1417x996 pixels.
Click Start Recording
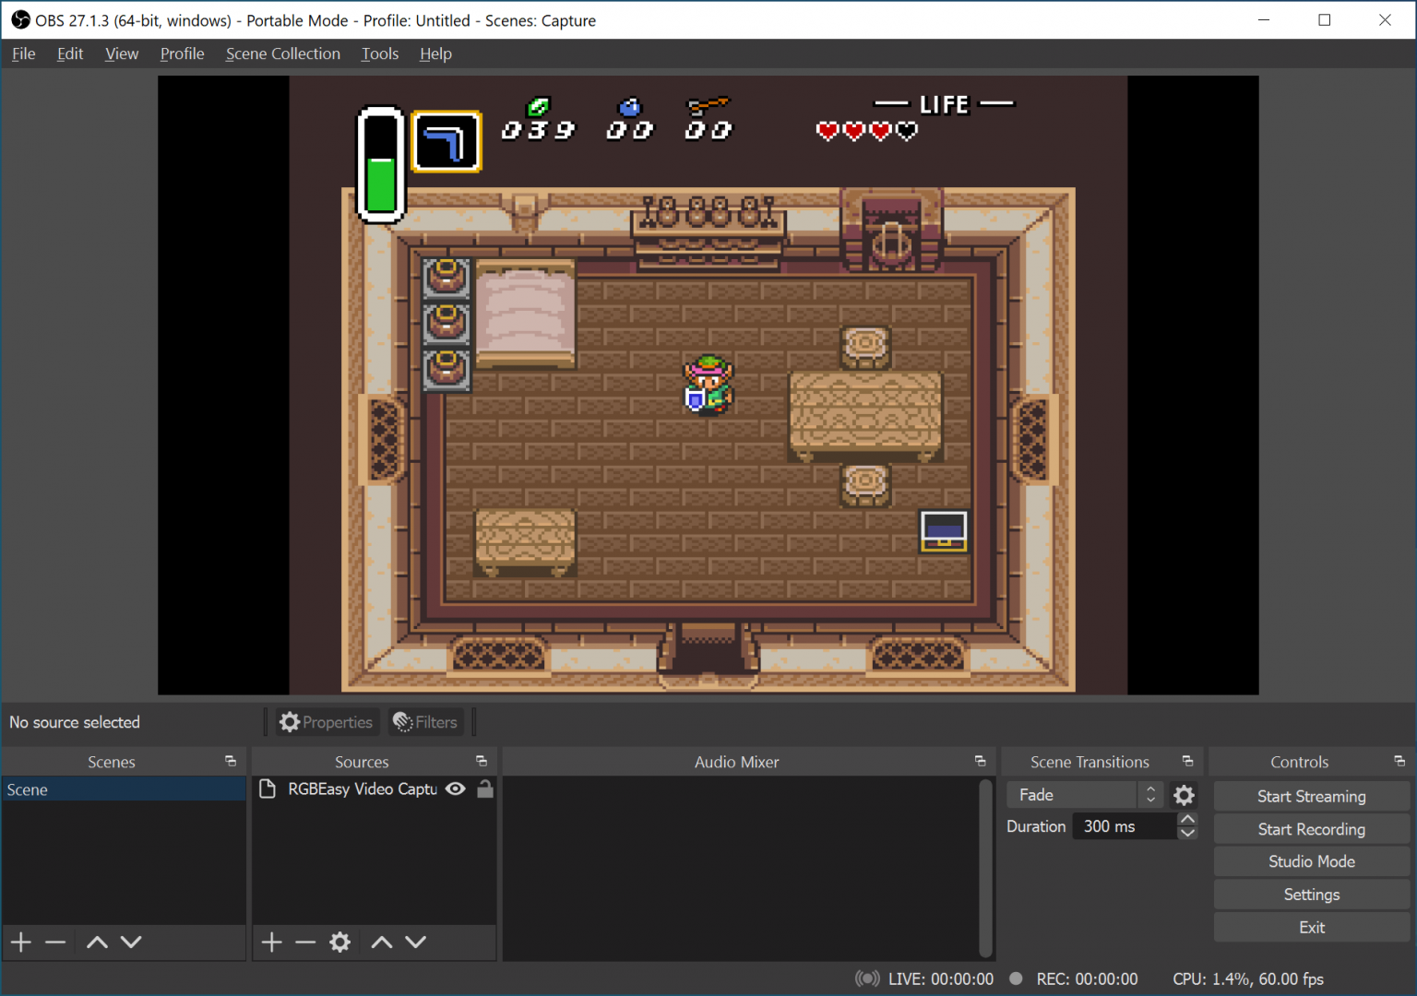pyautogui.click(x=1312, y=829)
